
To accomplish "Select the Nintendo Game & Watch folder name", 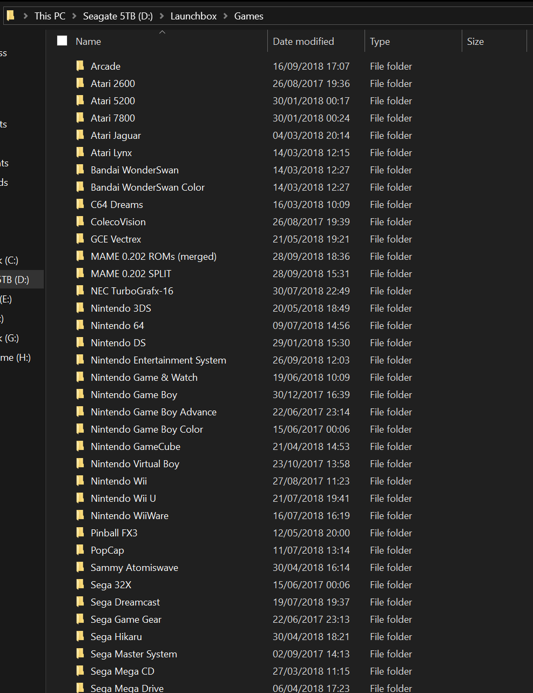I will coord(144,378).
